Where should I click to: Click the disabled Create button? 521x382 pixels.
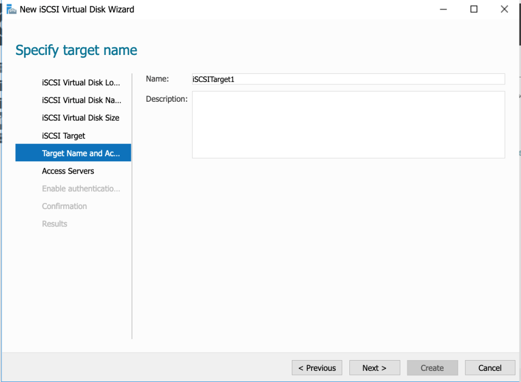(x=432, y=368)
